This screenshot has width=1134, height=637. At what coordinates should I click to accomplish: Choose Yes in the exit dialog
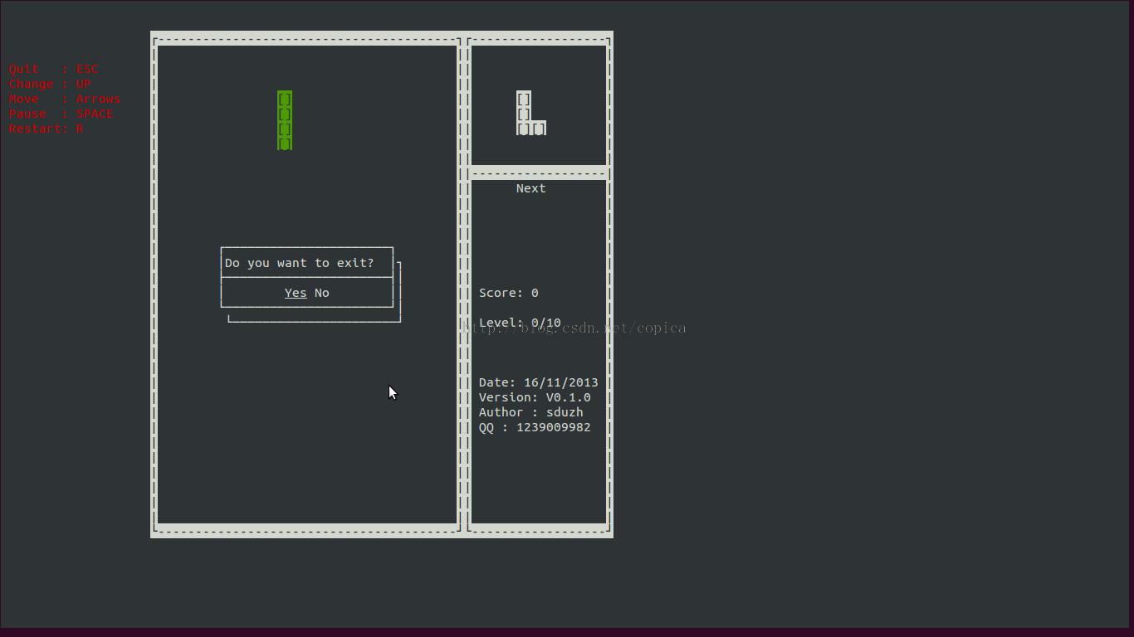[x=296, y=293]
